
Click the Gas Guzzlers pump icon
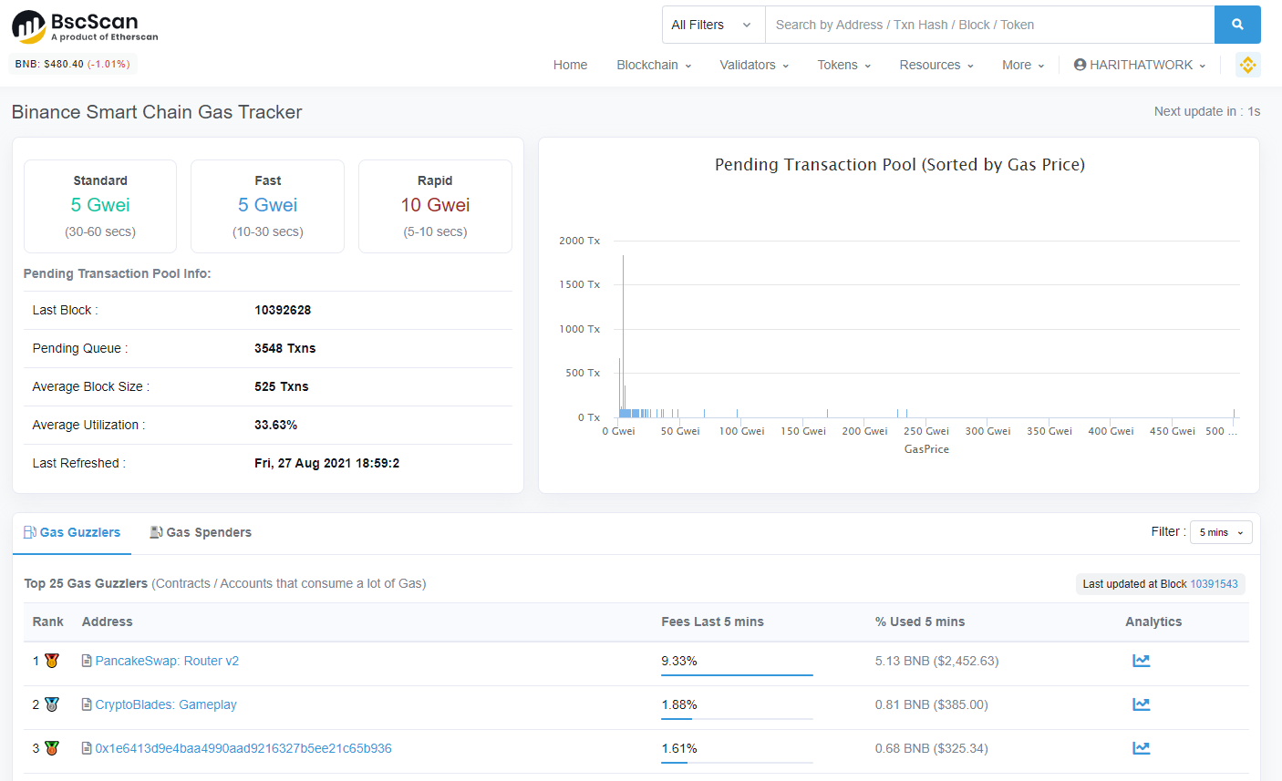click(30, 532)
